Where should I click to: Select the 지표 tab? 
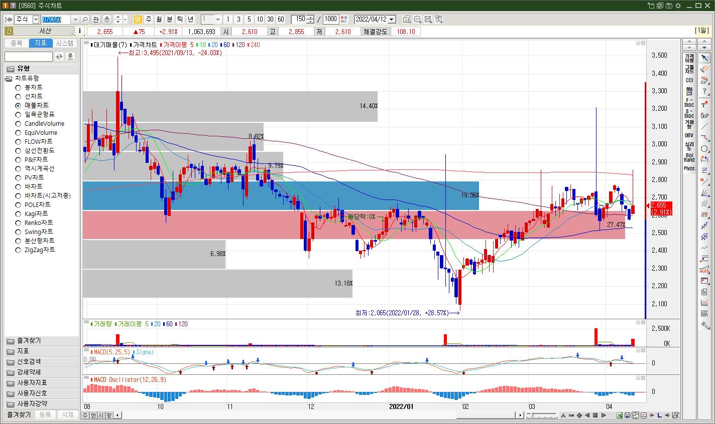click(x=41, y=43)
